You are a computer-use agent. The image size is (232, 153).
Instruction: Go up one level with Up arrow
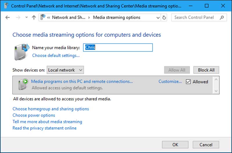[34, 17]
